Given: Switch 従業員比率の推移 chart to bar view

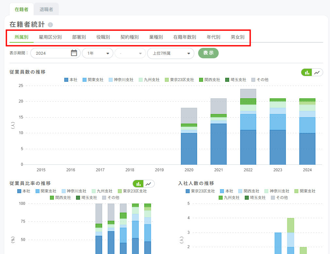Looking at the screenshot, I should coord(138,184).
